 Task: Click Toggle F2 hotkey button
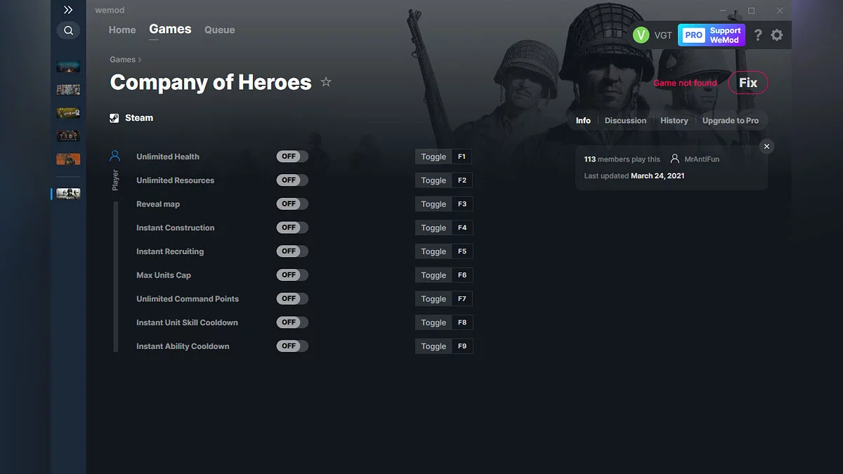tap(444, 180)
